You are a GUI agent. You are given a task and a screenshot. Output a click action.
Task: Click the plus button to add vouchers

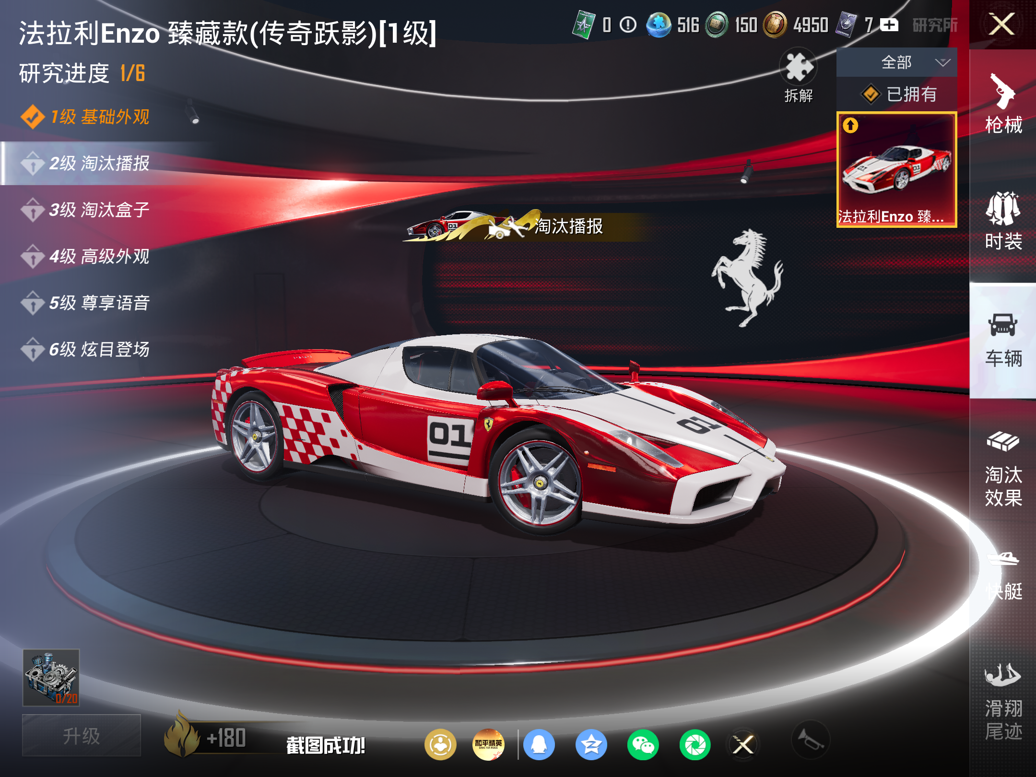pos(889,24)
